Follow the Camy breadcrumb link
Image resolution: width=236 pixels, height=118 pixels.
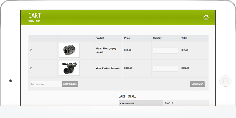(31, 21)
